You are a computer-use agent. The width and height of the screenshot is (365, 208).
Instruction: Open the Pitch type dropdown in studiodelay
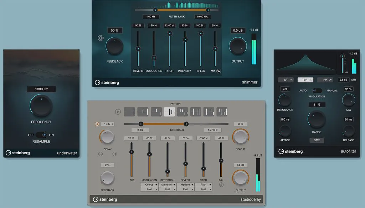click(203, 185)
